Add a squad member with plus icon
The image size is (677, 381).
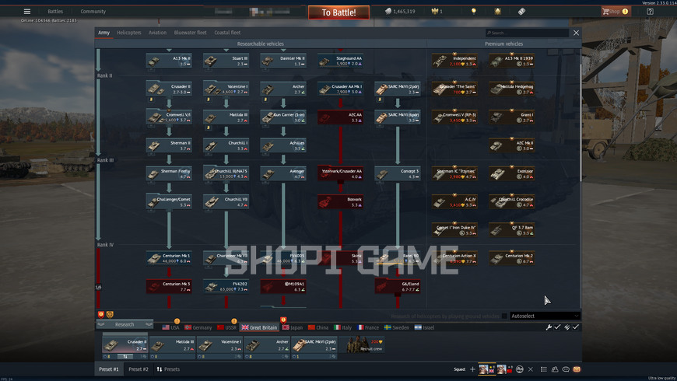(x=472, y=369)
